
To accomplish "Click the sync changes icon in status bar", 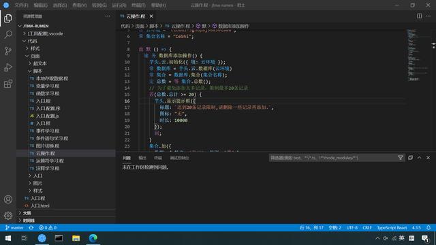I will (31, 228).
